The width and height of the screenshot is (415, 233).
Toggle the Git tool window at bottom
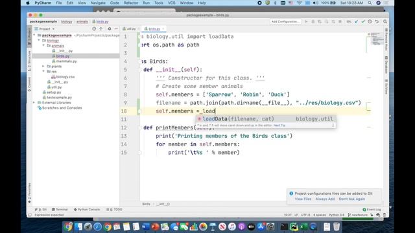41,210
